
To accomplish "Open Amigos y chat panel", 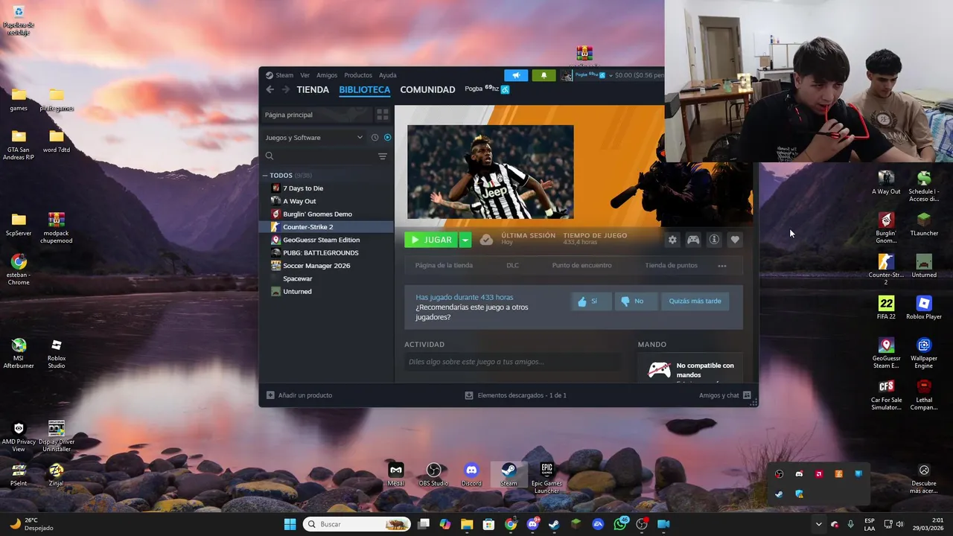I will click(725, 395).
